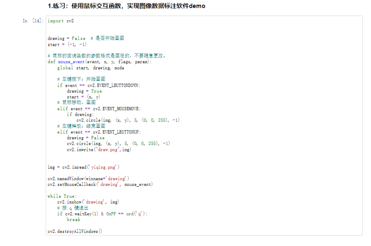This screenshot has height=246, width=371.
Task: Click the break statement
Action: (74, 219)
